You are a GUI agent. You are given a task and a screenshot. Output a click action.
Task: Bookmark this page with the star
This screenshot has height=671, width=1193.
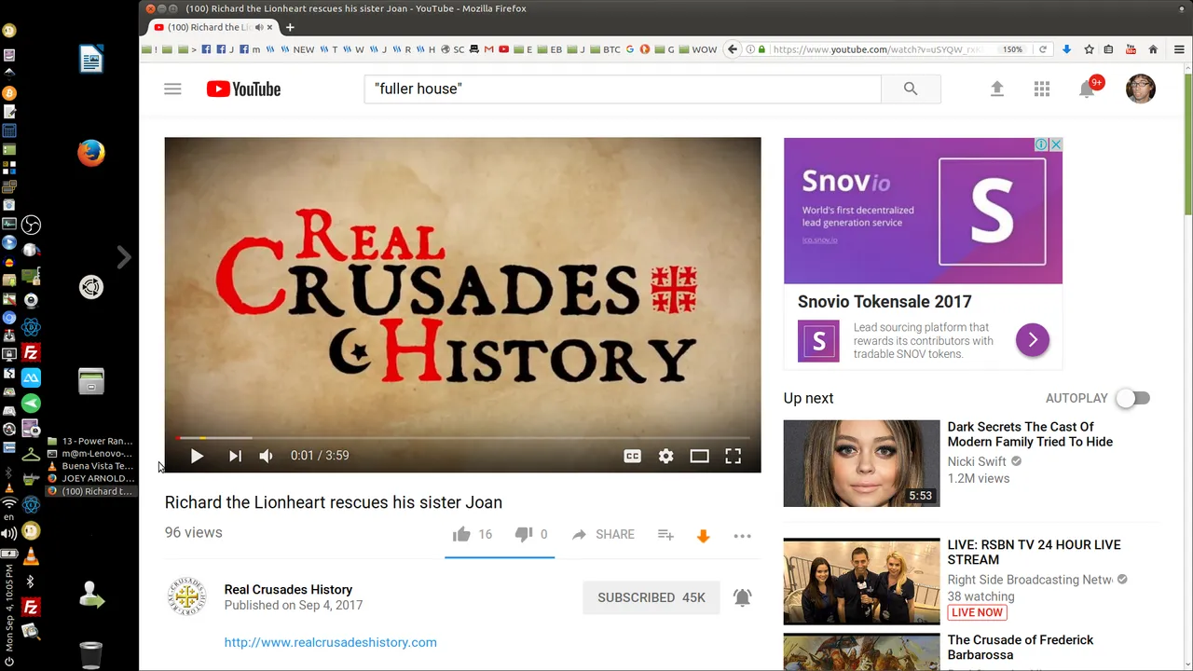(1089, 49)
